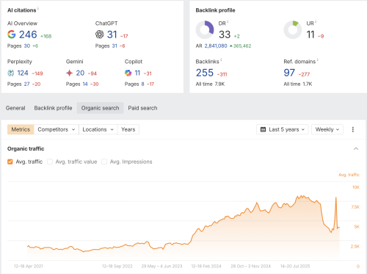Collapse the Organic traffic section

tap(356, 148)
